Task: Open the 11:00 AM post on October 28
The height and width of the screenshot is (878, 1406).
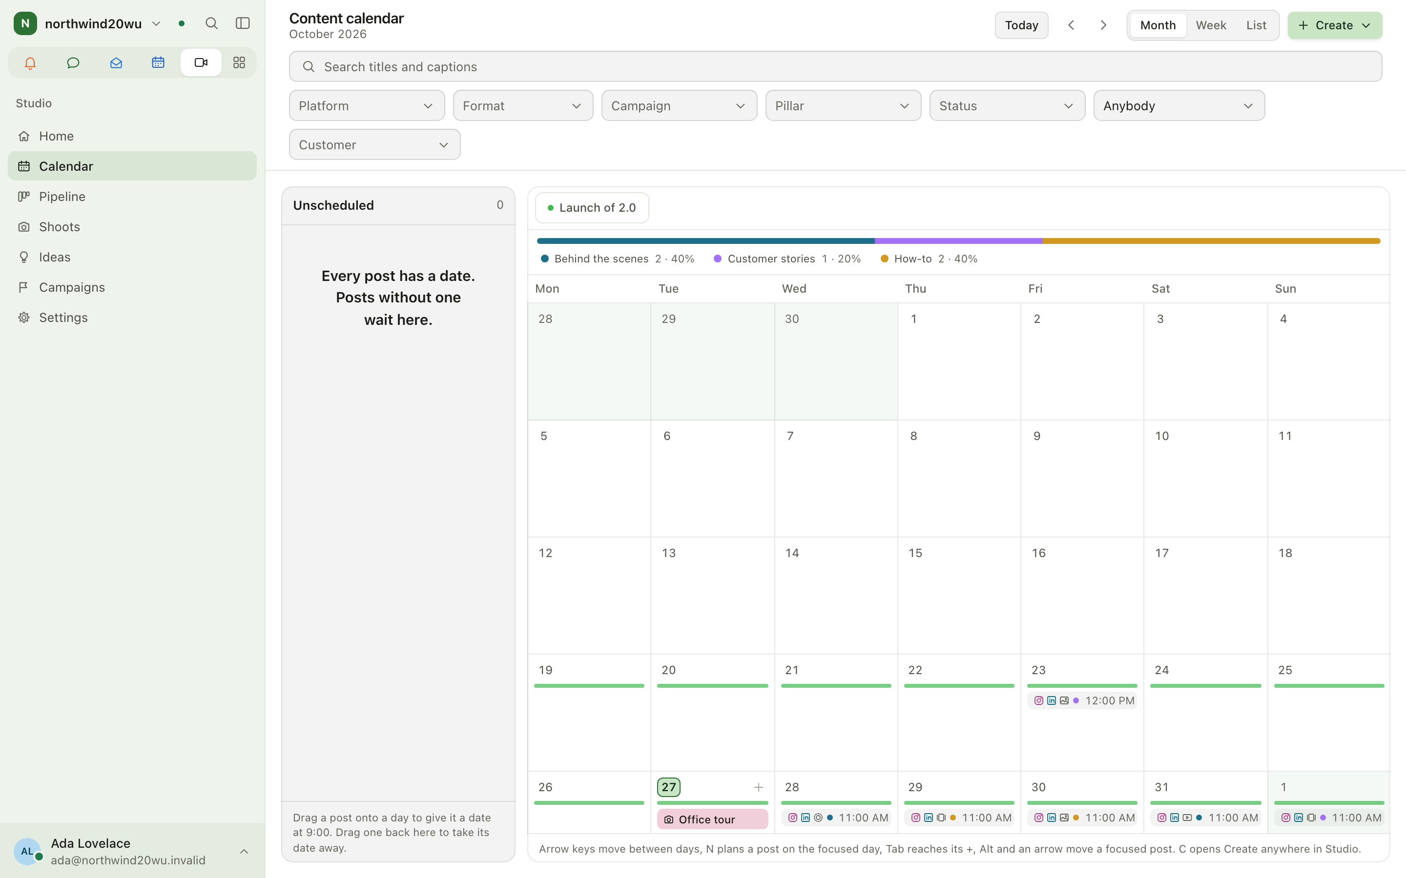Action: (x=835, y=818)
